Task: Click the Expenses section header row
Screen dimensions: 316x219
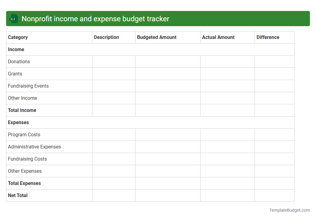Action: coord(18,122)
